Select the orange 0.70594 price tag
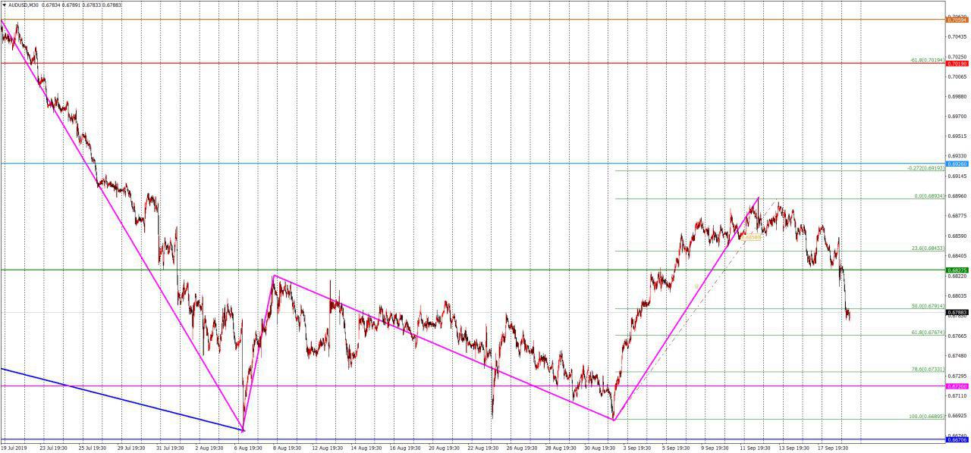 [x=957, y=20]
